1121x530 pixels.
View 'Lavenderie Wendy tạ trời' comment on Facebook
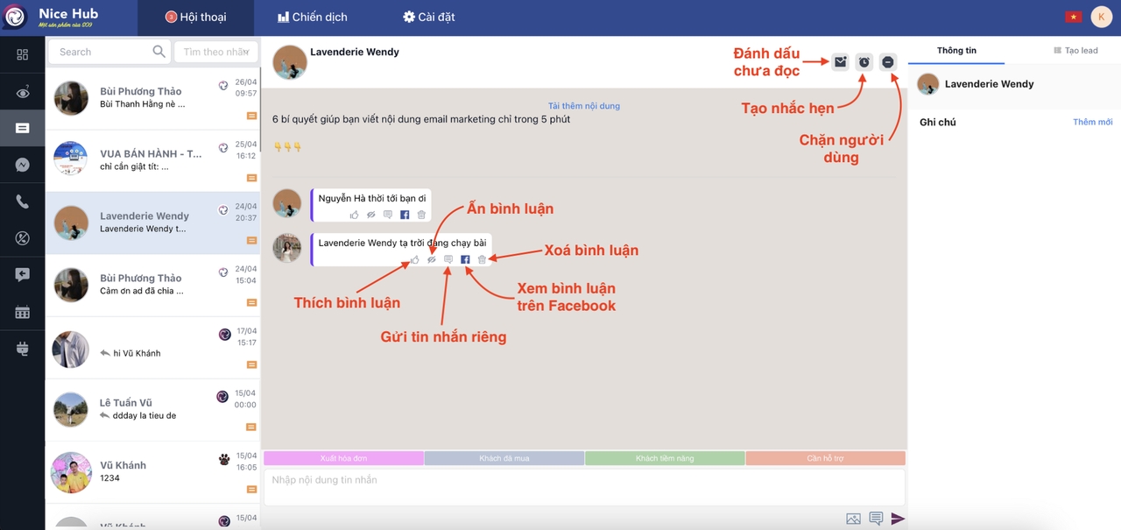[465, 259]
